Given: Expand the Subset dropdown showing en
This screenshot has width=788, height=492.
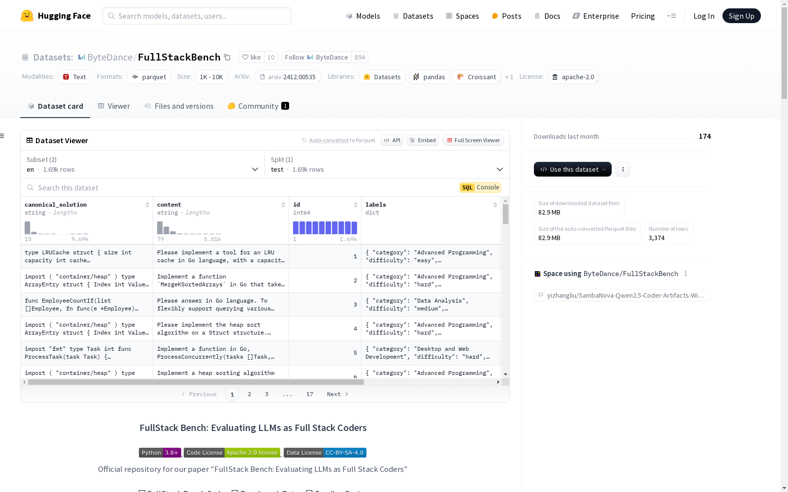Looking at the screenshot, I should tap(143, 164).
